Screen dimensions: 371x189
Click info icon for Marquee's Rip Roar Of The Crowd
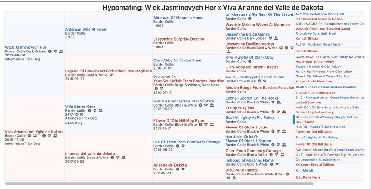(x=250, y=18)
